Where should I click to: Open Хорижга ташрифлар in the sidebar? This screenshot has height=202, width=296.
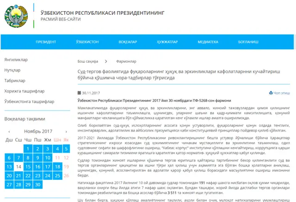click(25, 91)
